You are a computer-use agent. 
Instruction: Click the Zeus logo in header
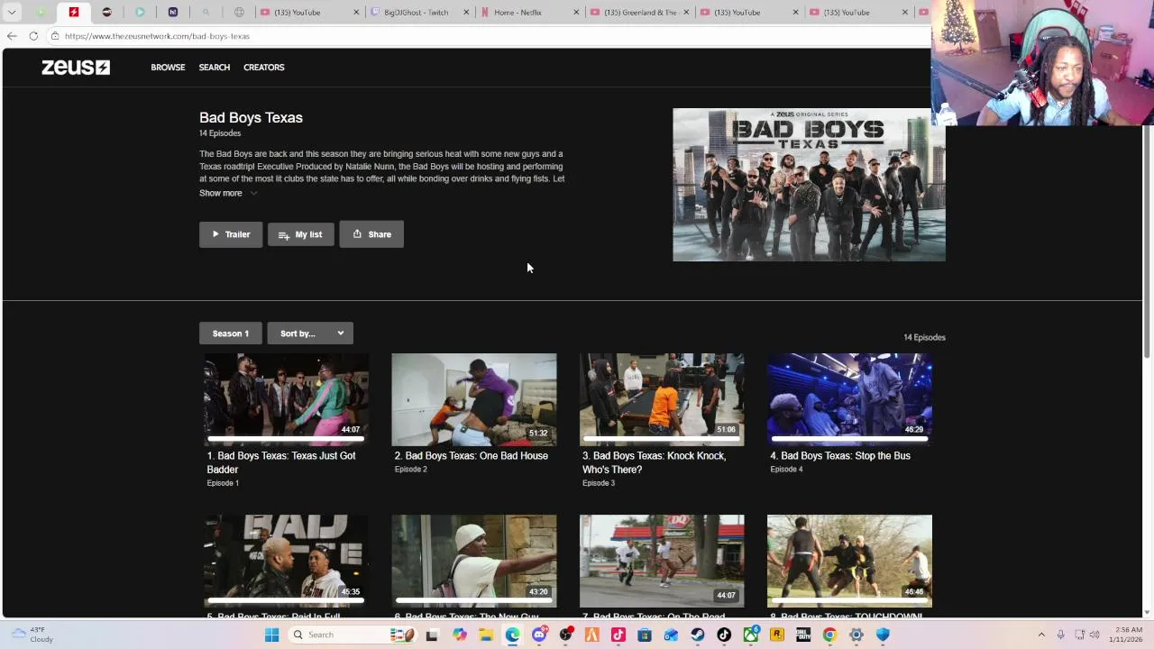pos(76,67)
